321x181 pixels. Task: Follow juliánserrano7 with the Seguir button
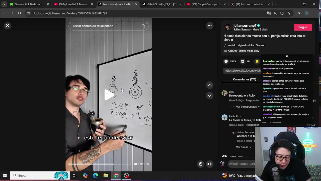(303, 27)
